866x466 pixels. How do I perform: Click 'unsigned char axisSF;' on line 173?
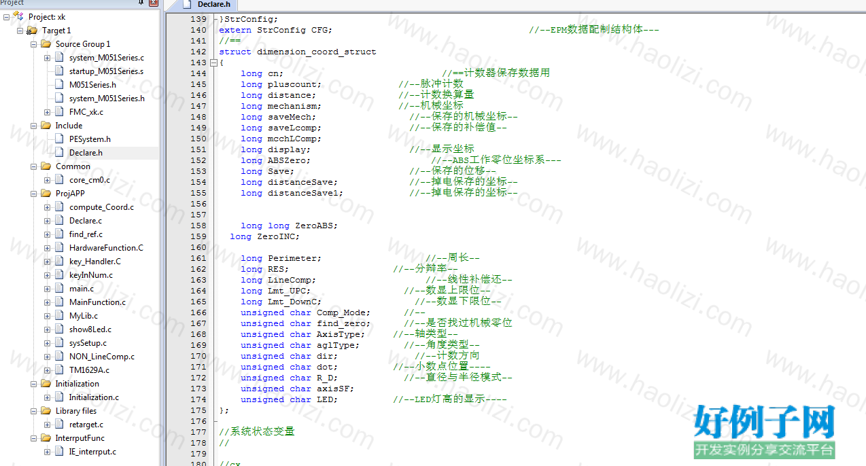coord(298,389)
